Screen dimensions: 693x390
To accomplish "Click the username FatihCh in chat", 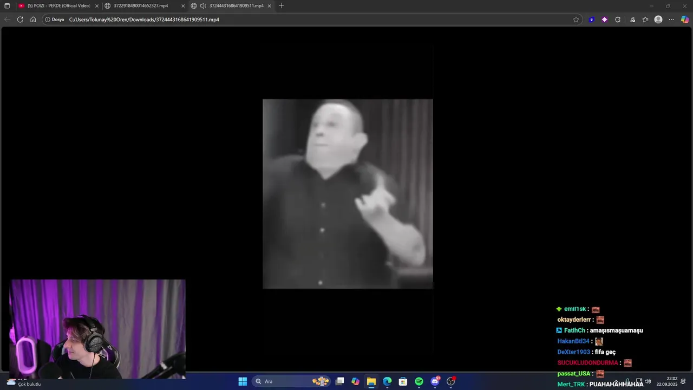I will click(574, 330).
